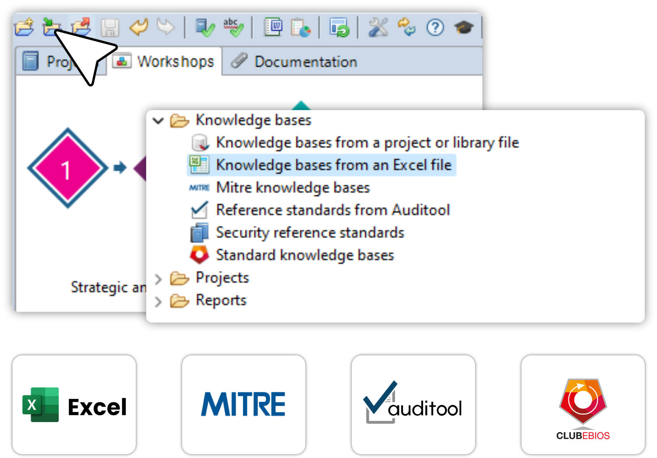Select the Knowledge bases folder label

pyautogui.click(x=253, y=120)
